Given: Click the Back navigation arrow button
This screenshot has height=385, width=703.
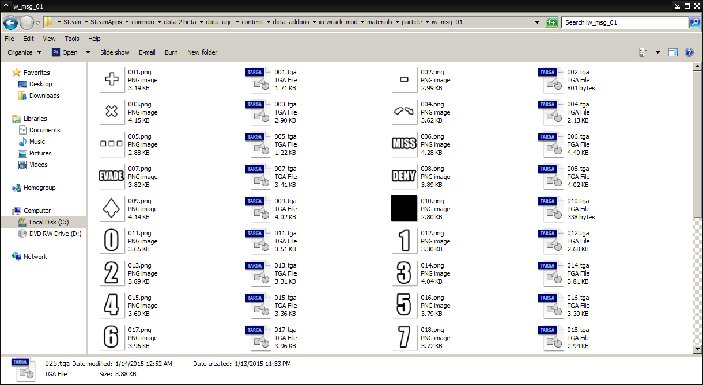Looking at the screenshot, I should coord(10,22).
